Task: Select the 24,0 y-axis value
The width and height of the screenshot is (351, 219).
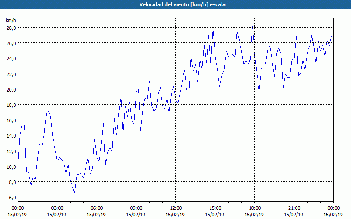Action: point(11,59)
